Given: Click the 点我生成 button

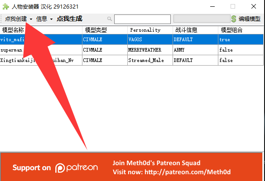Looking at the screenshot, I should pos(69,19).
